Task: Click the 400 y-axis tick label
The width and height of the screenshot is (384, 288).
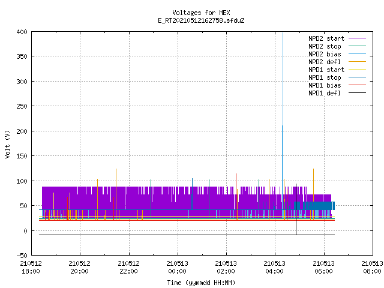Action: point(22,32)
